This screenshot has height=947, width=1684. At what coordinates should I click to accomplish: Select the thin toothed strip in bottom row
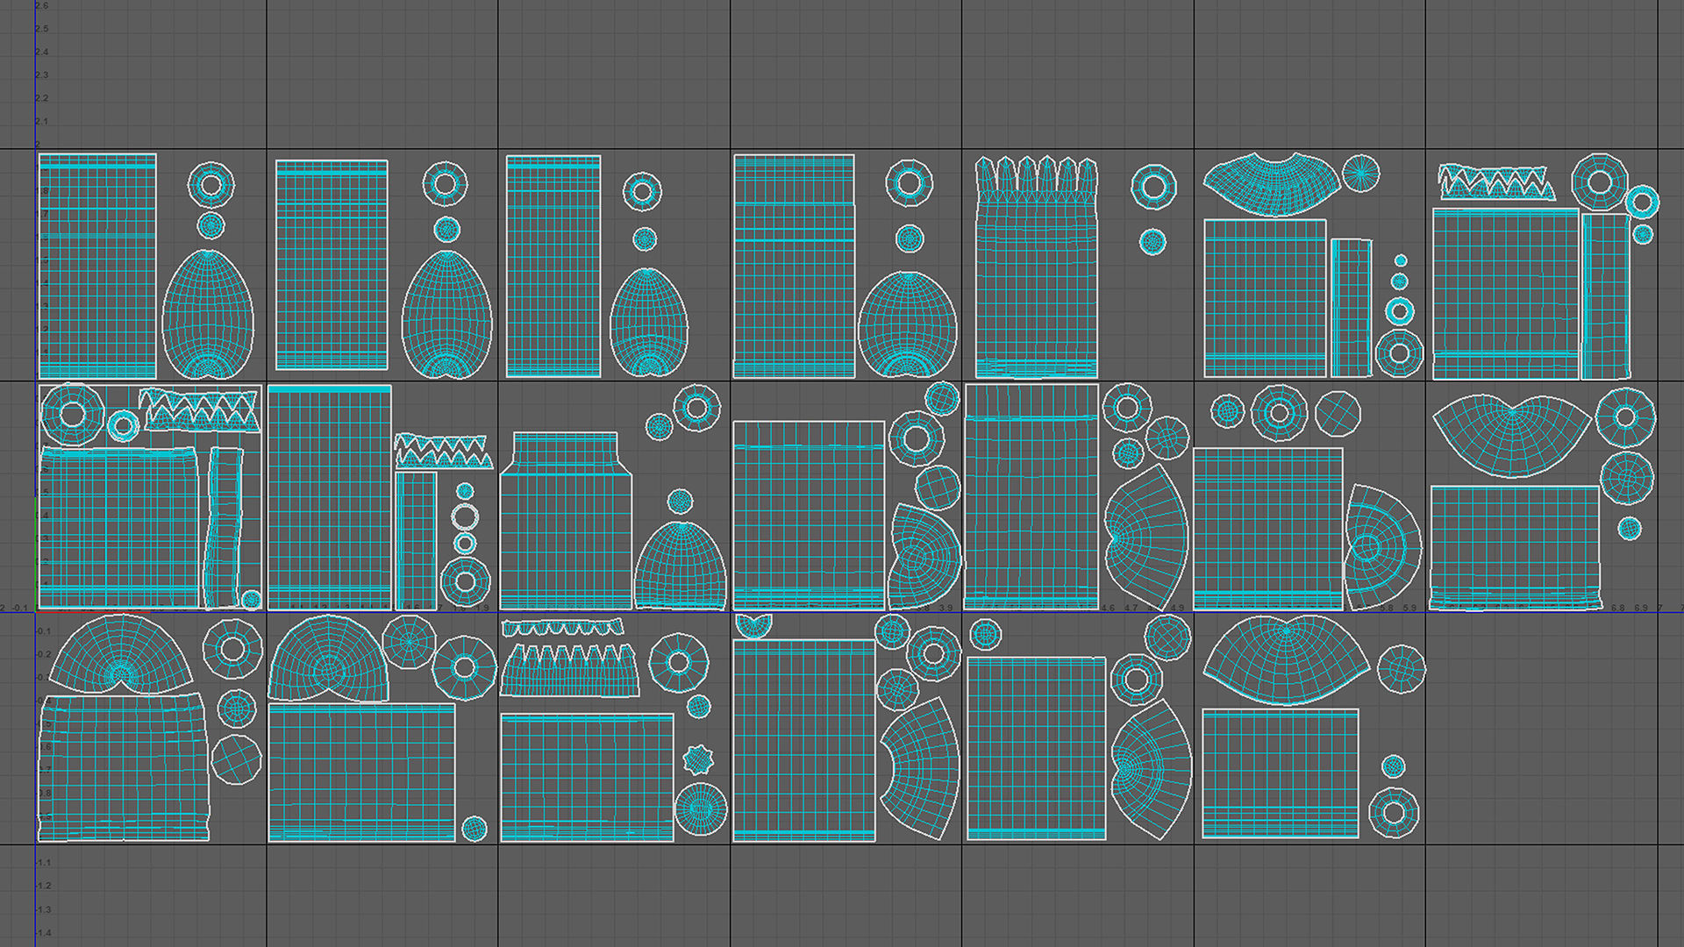pyautogui.click(x=563, y=628)
